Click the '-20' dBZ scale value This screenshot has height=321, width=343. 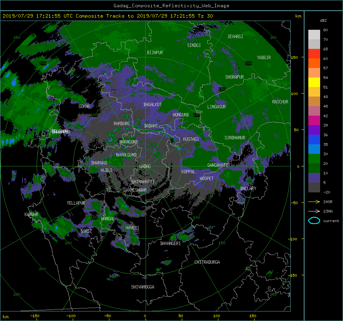pyautogui.click(x=327, y=192)
